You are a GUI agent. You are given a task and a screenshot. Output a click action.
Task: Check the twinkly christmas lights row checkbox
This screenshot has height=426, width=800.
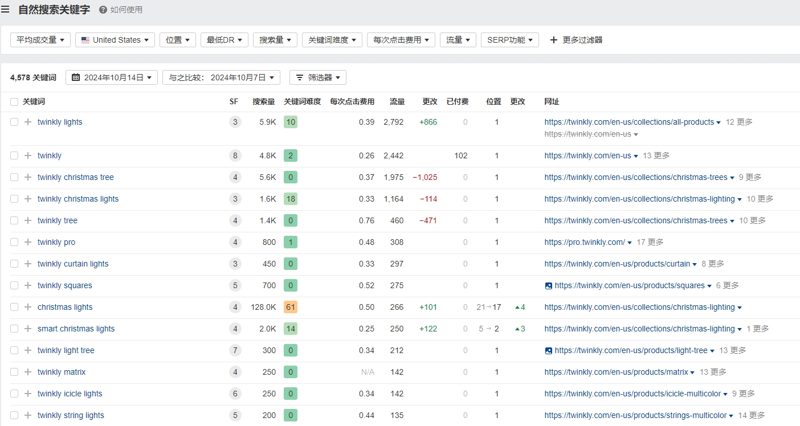coord(14,199)
